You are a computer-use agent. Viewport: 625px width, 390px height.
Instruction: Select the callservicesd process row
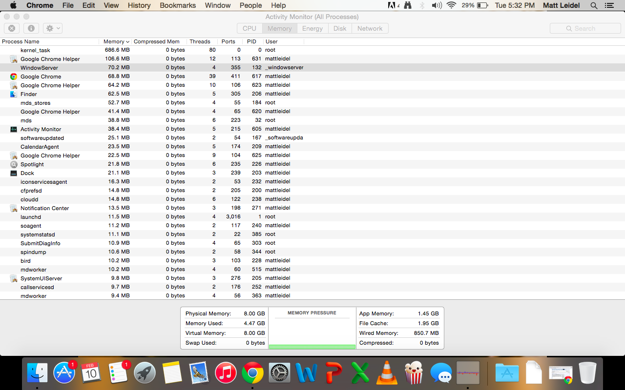(x=312, y=287)
